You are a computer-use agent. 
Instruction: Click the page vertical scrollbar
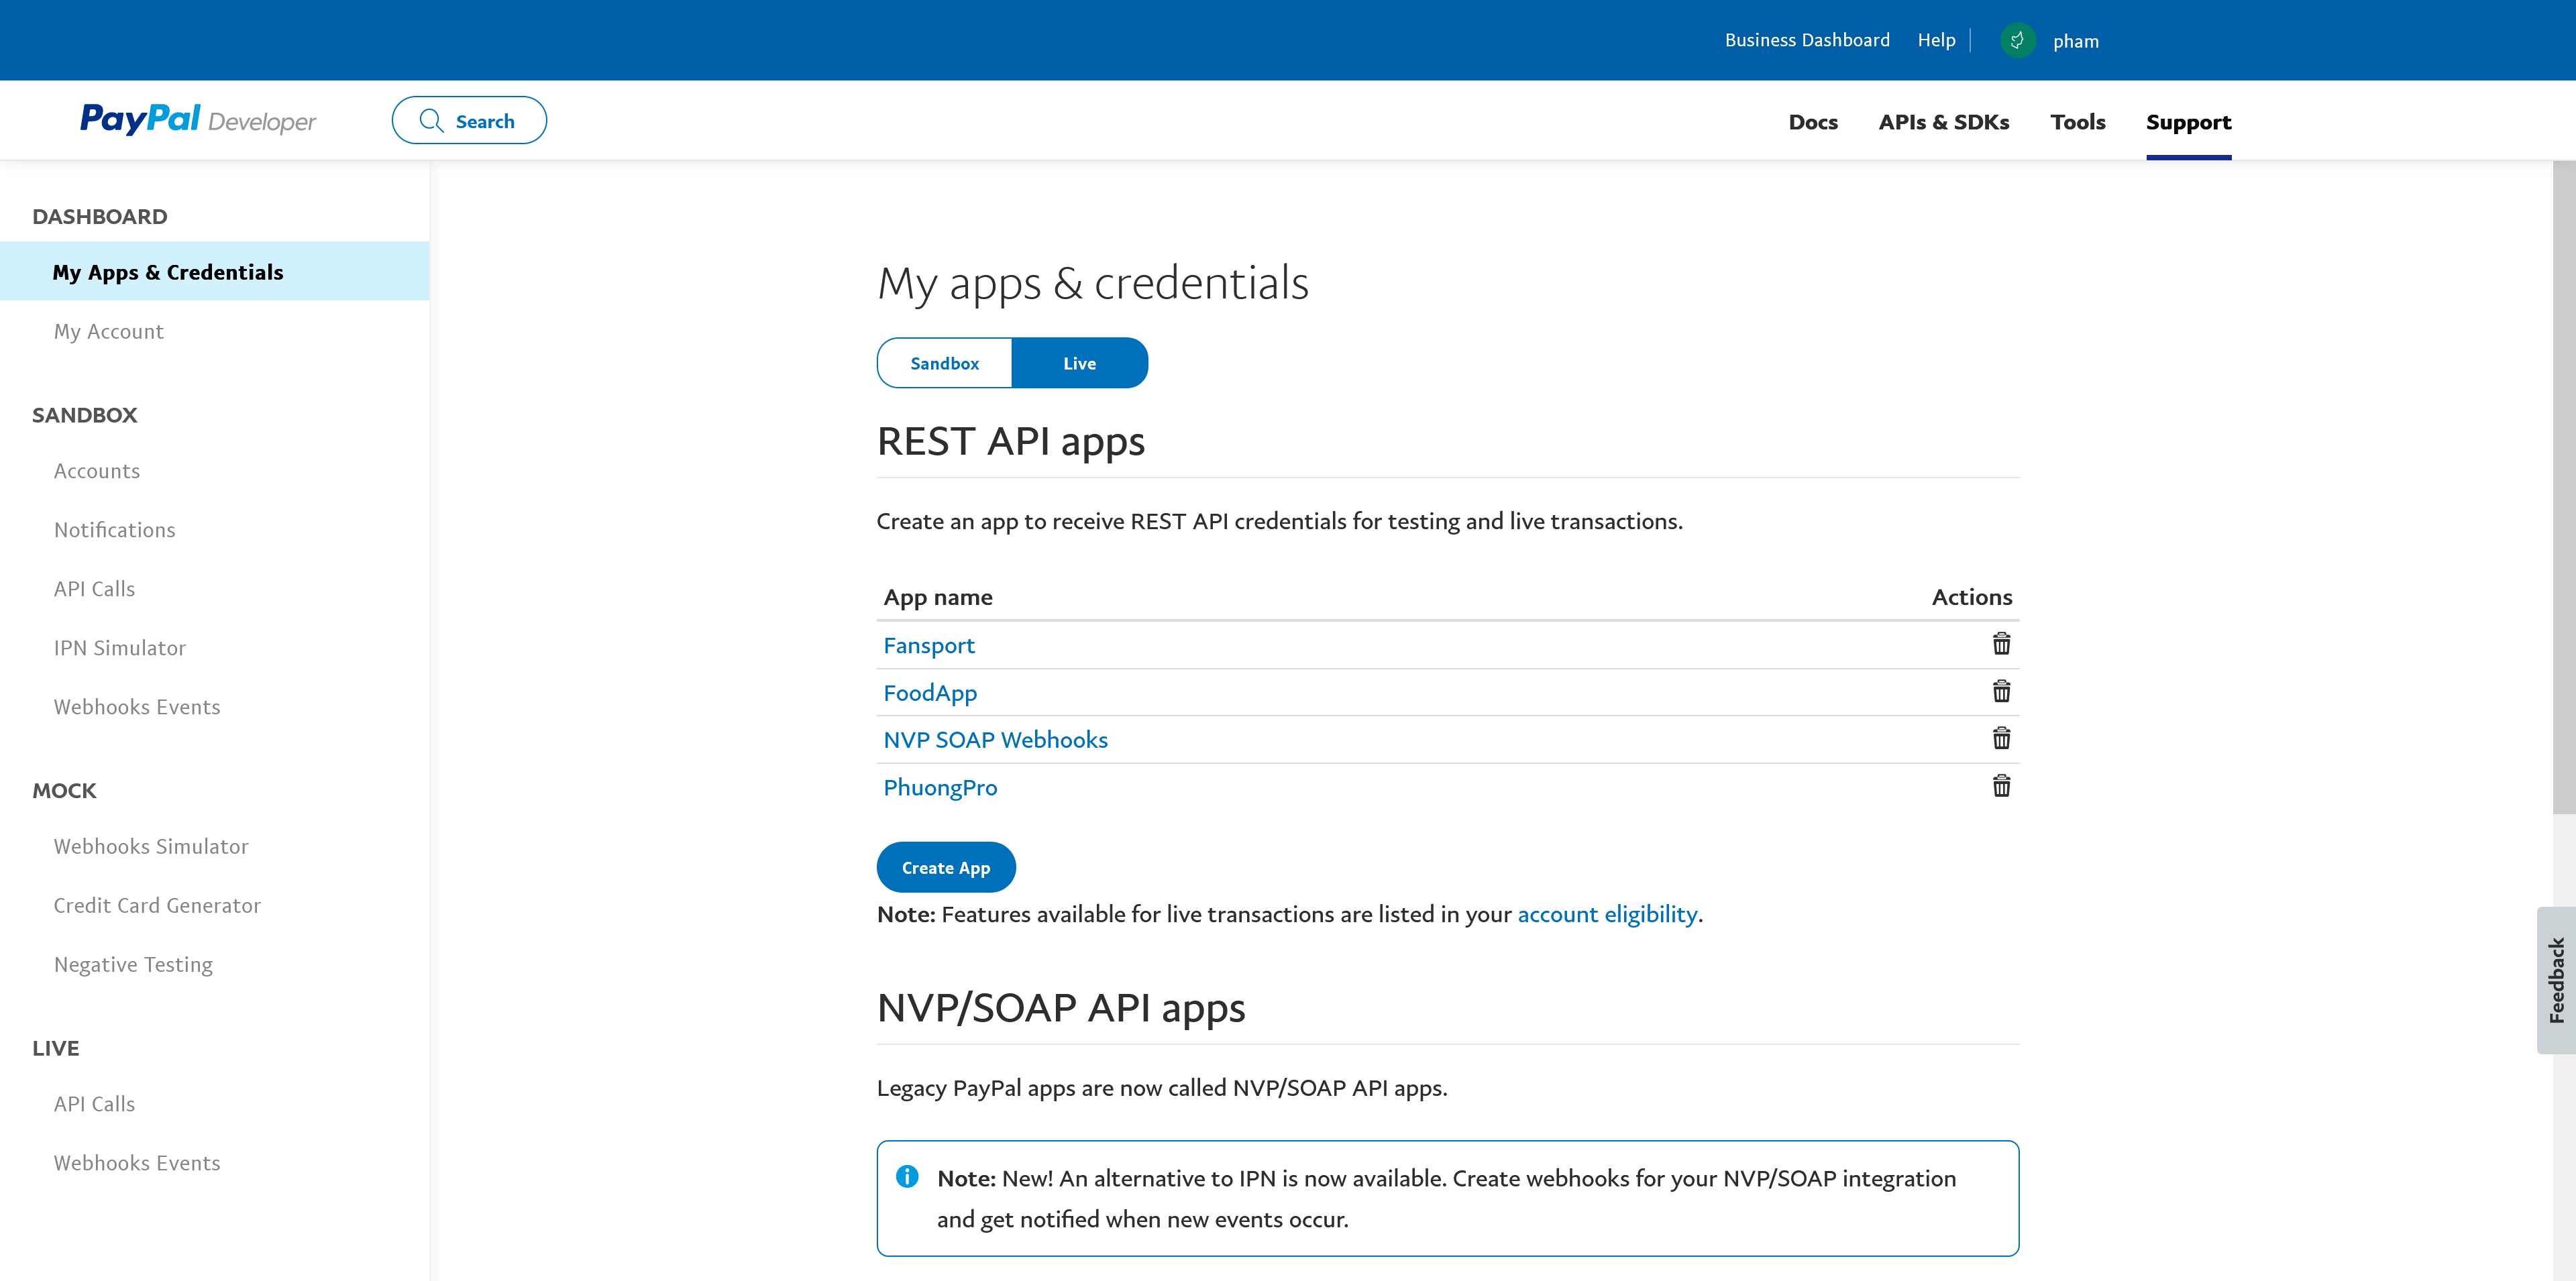tap(2563, 488)
